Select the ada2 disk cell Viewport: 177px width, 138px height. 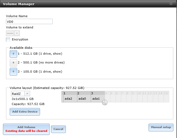70,99
